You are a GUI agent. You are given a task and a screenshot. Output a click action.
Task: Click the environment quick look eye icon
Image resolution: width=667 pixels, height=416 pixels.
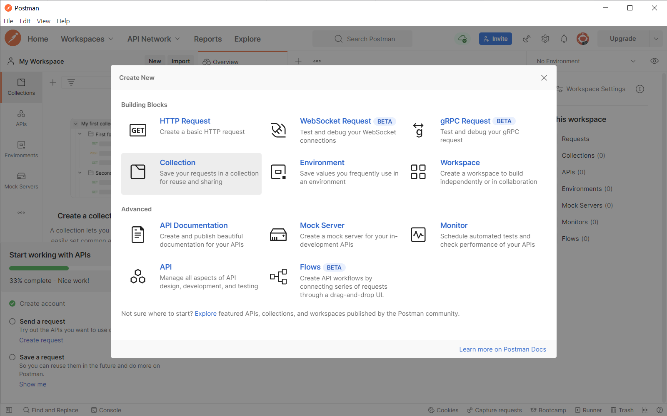click(655, 61)
